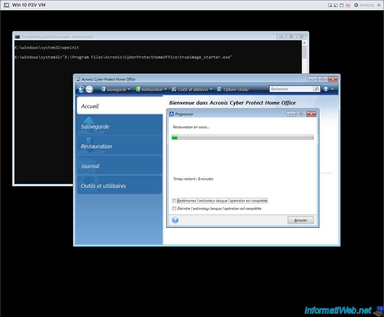This screenshot has height=317, width=384.
Task: Open the help question mark icon in toolbar
Action: (326, 89)
